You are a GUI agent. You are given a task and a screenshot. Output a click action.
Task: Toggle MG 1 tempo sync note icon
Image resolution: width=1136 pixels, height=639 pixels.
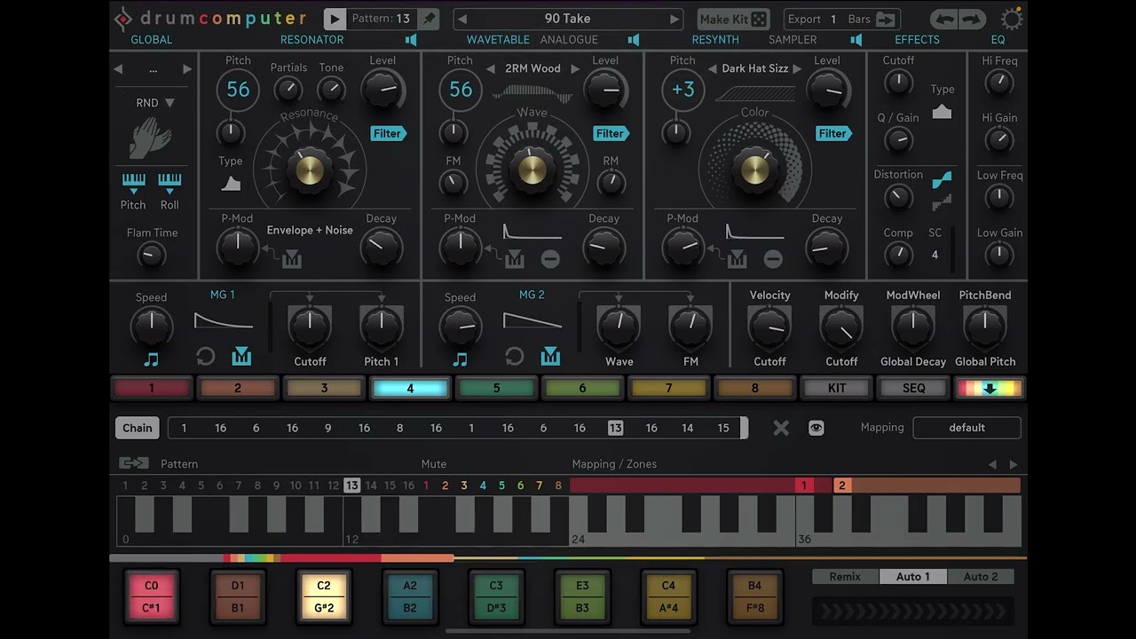151,359
